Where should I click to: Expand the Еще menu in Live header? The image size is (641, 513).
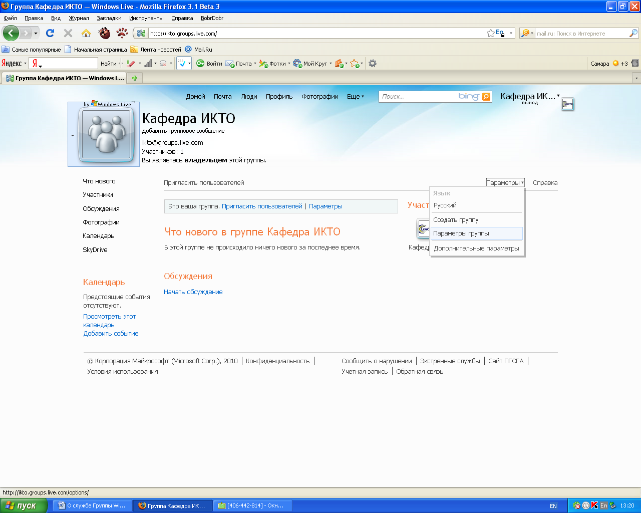[356, 97]
